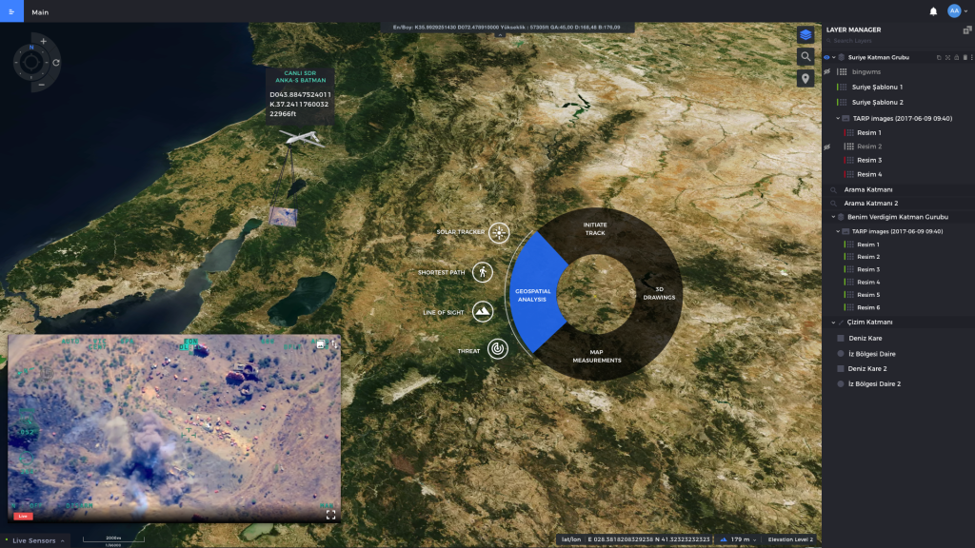
Task: Open the hamburger menu at top left
Action: (11, 12)
